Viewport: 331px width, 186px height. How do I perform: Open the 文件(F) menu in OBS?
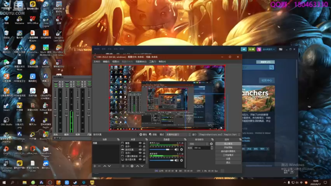tap(97, 62)
